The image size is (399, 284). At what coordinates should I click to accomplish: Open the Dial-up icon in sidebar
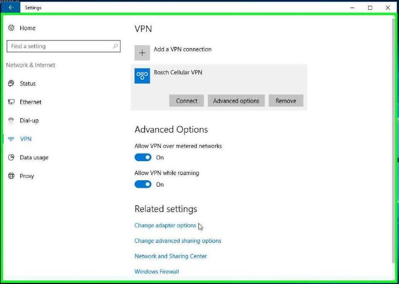[x=11, y=120]
